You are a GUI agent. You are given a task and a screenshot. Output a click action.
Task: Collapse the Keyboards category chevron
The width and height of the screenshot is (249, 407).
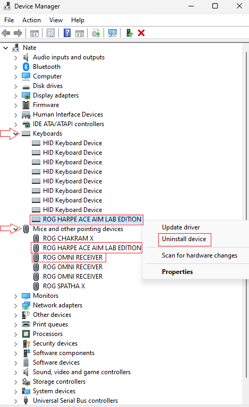point(16,134)
